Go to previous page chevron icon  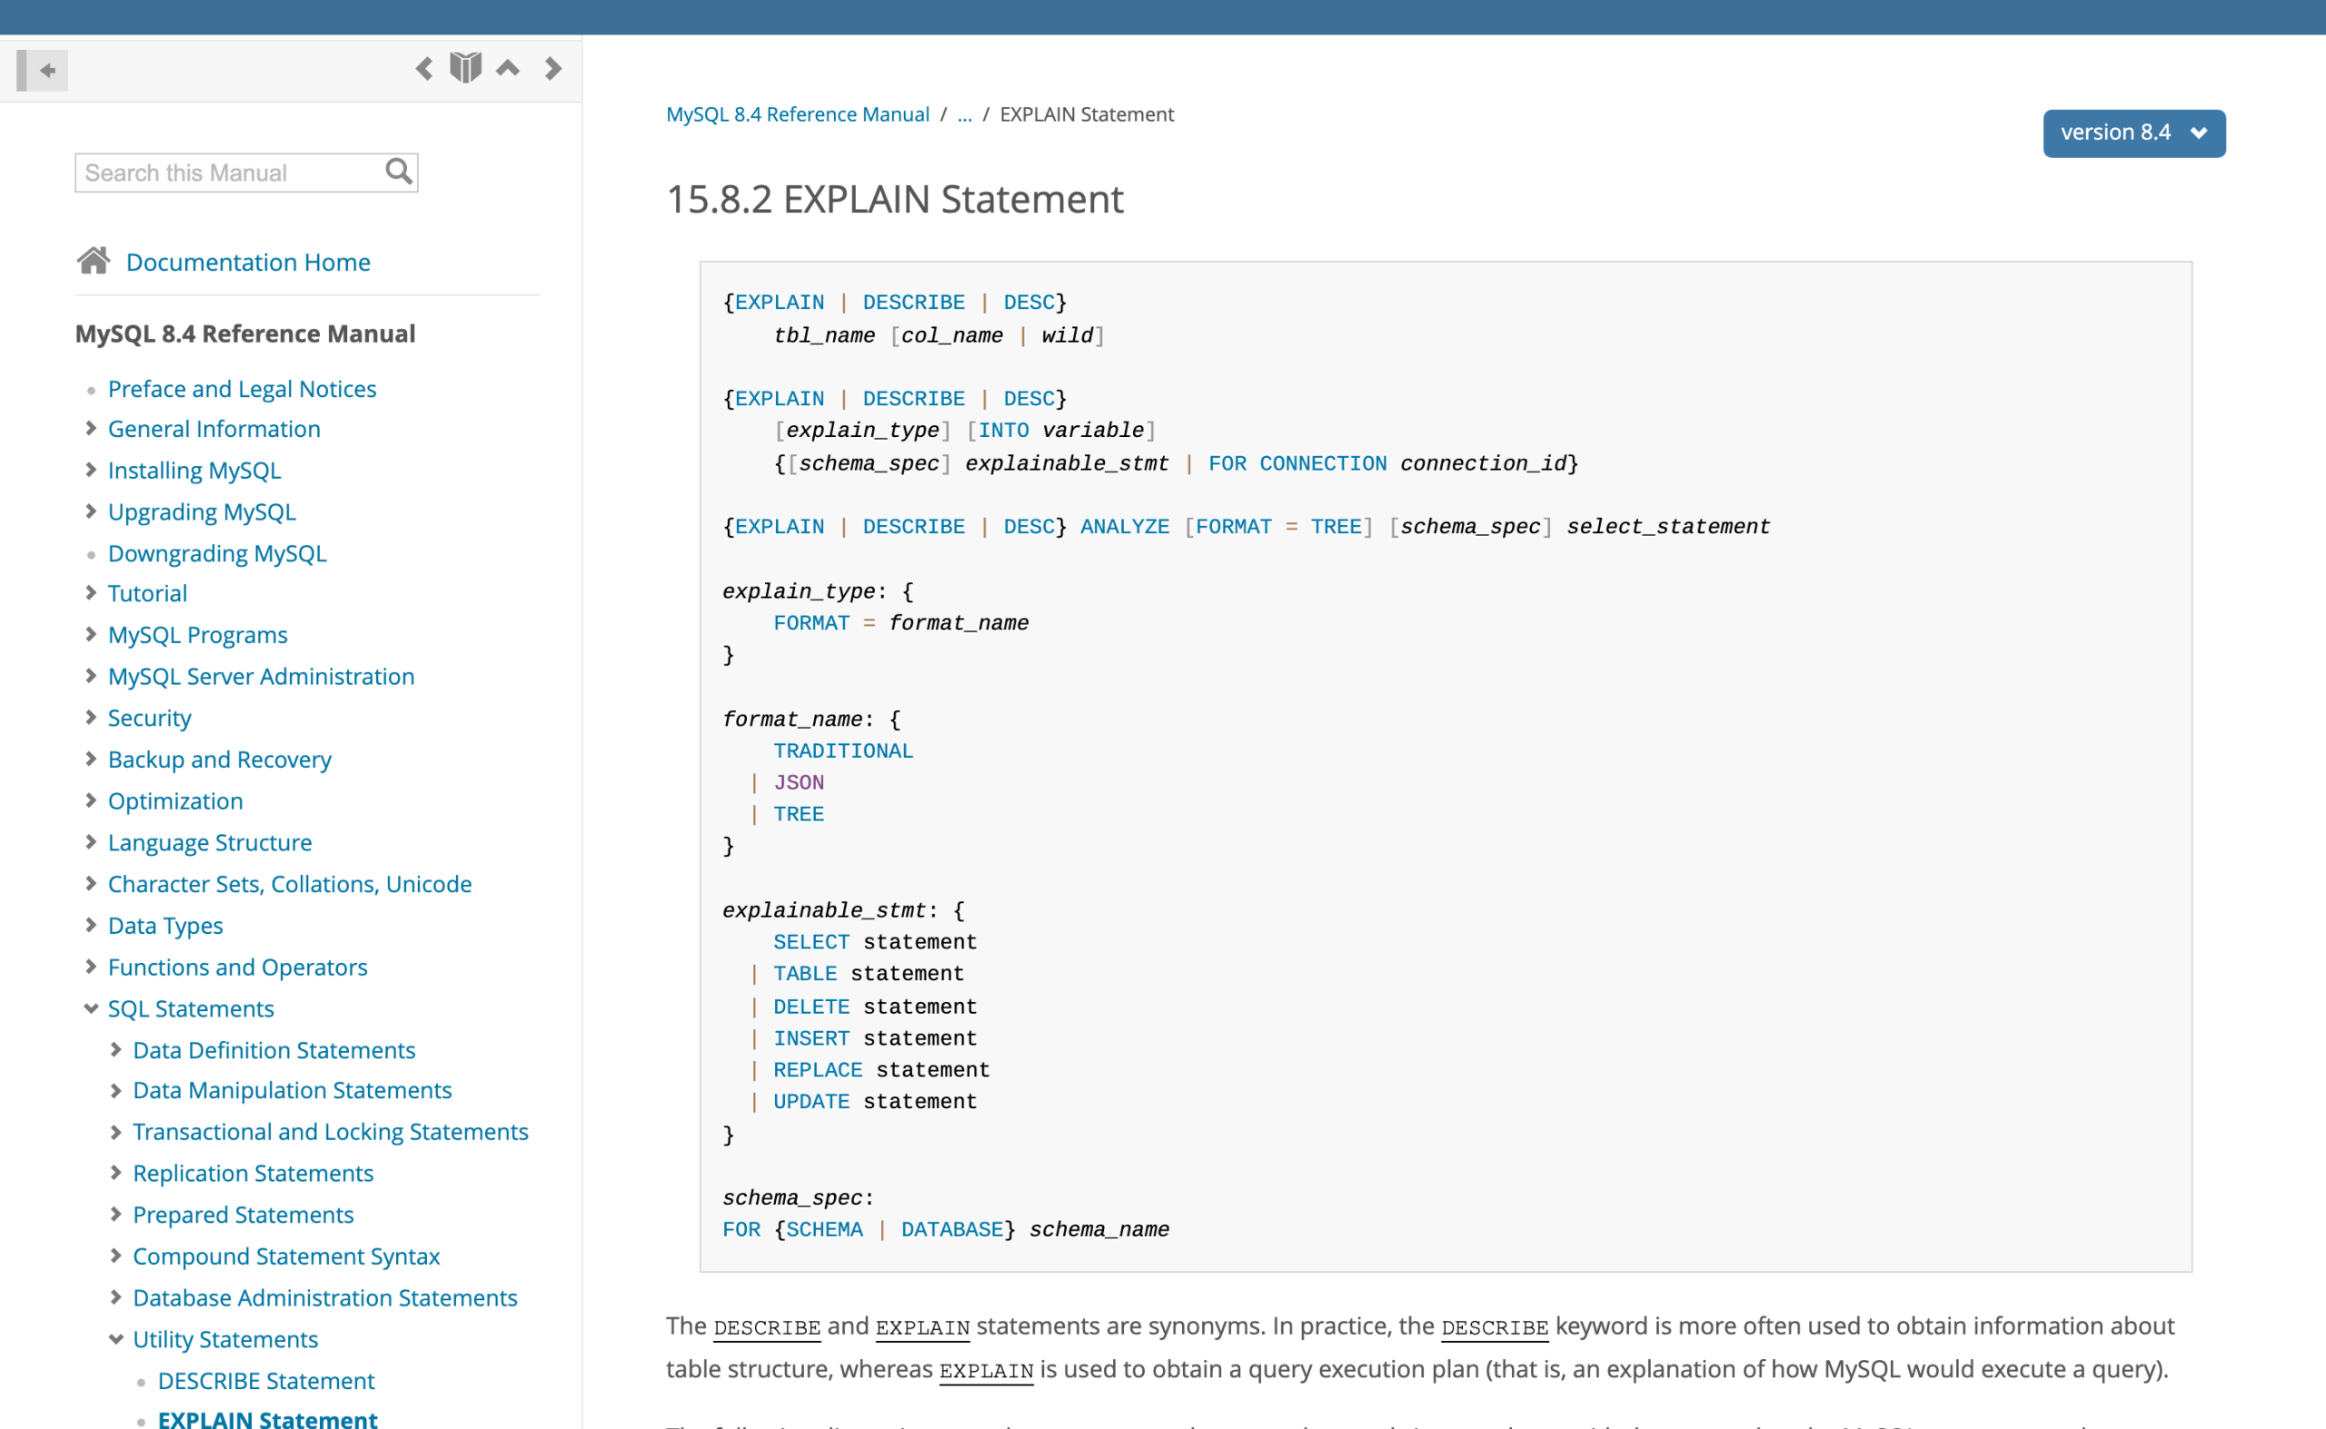pyautogui.click(x=424, y=68)
